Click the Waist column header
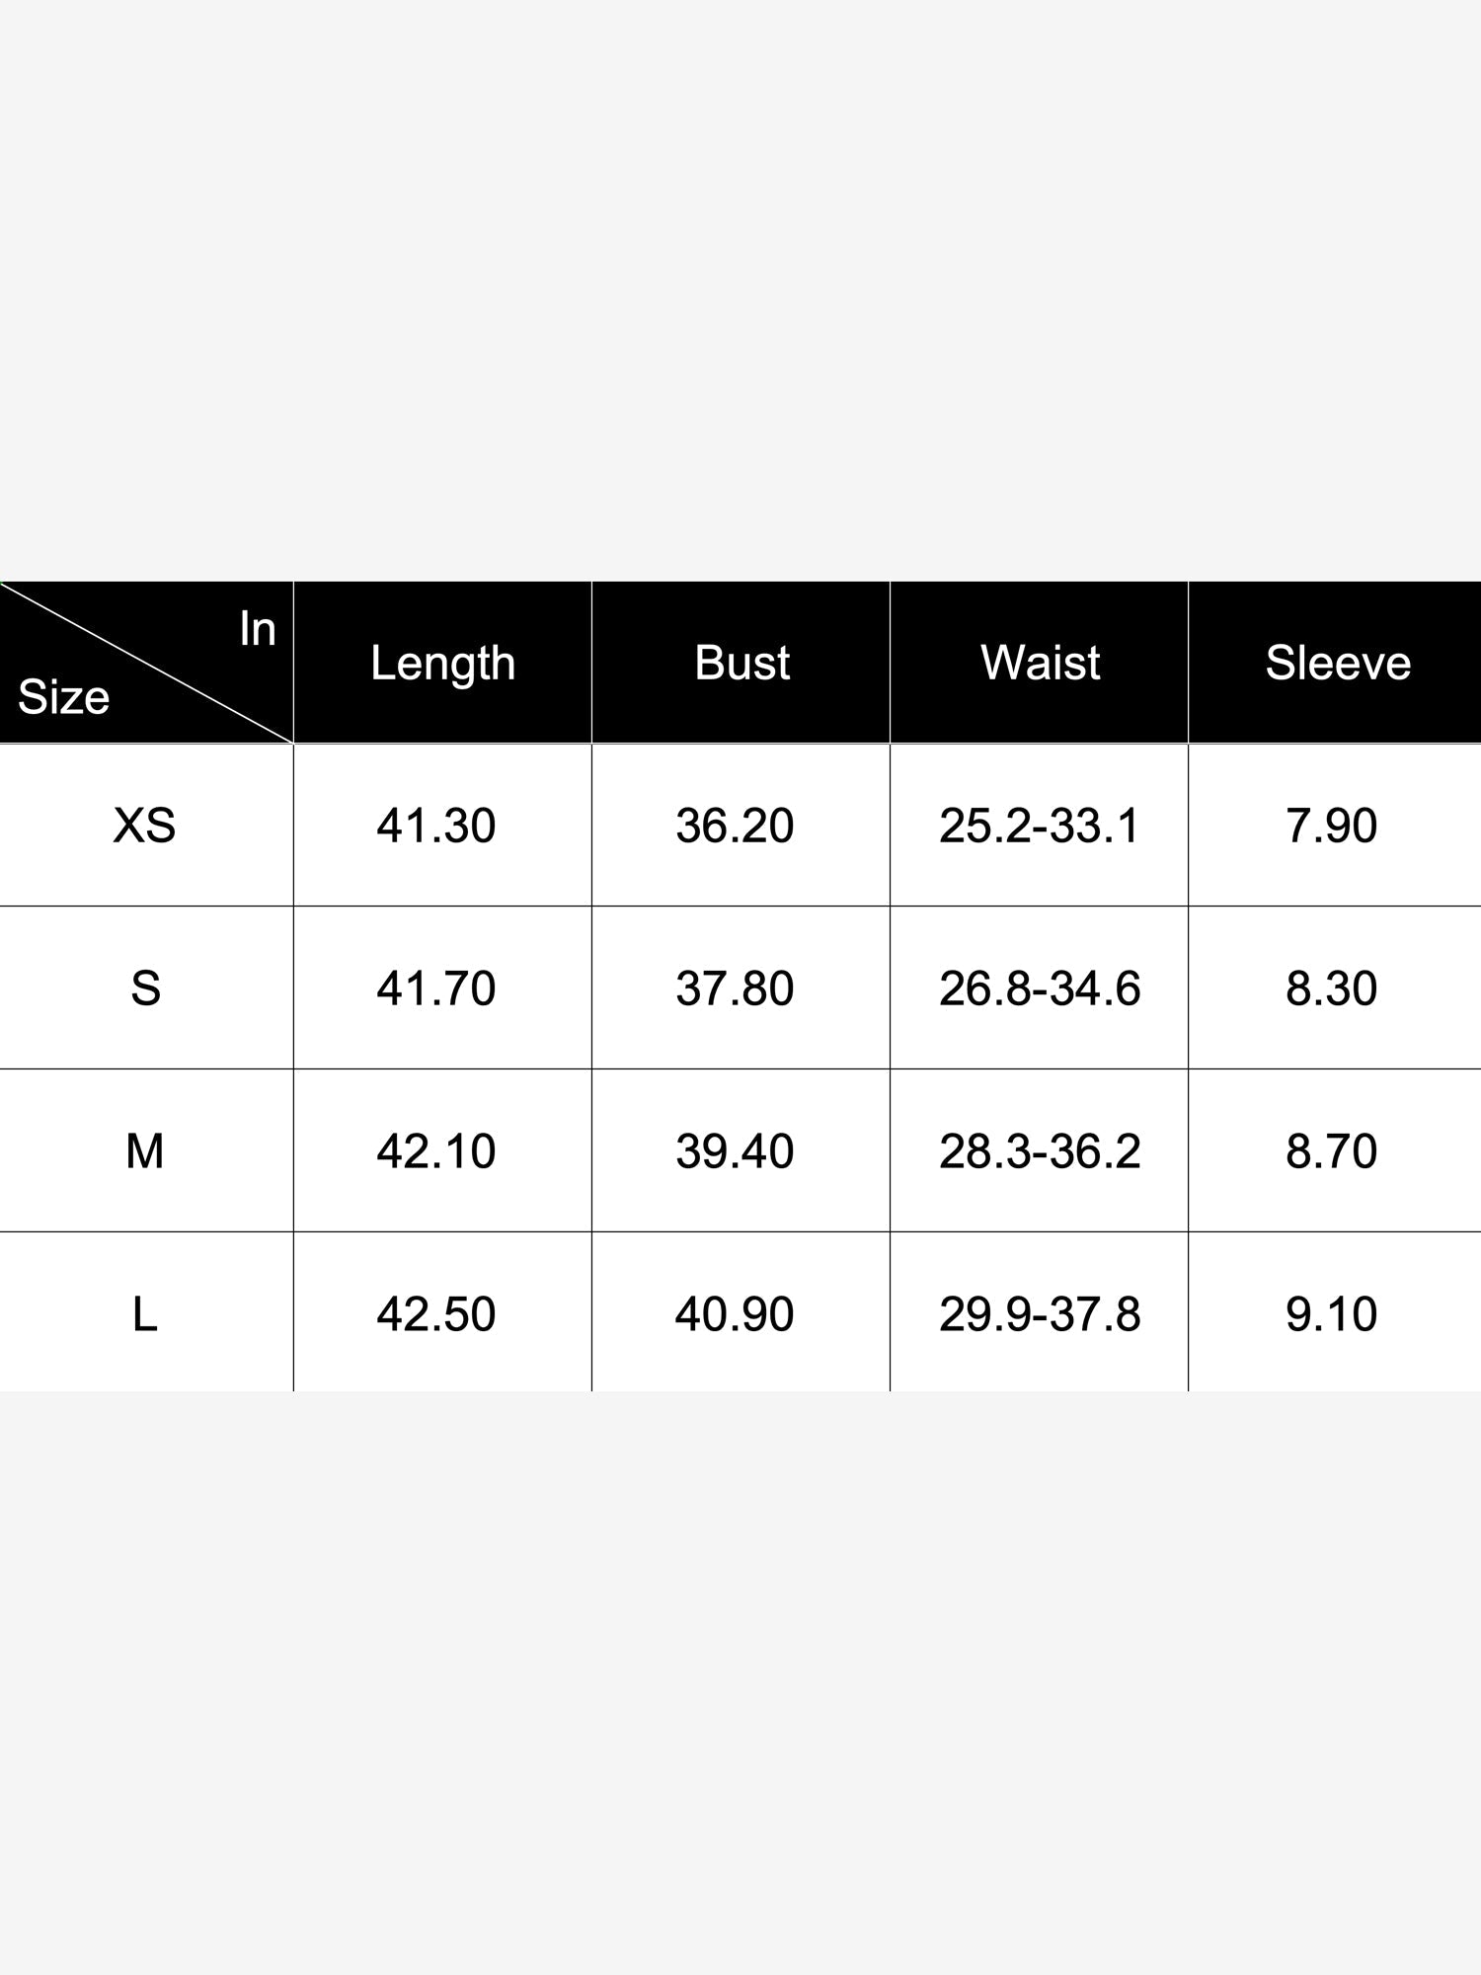This screenshot has height=1975, width=1481. pos(1040,663)
